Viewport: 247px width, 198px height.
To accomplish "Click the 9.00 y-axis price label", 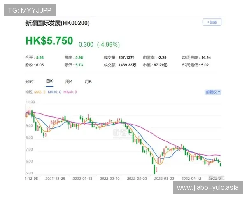I will [29, 126].
